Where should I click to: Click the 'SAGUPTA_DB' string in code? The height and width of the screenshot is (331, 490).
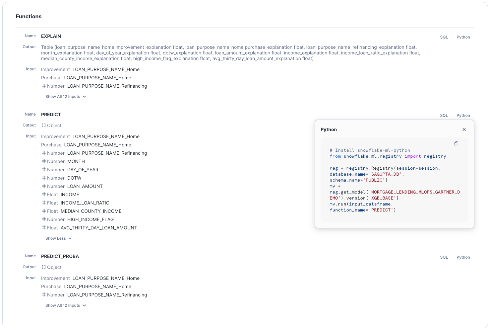pyautogui.click(x=385, y=174)
